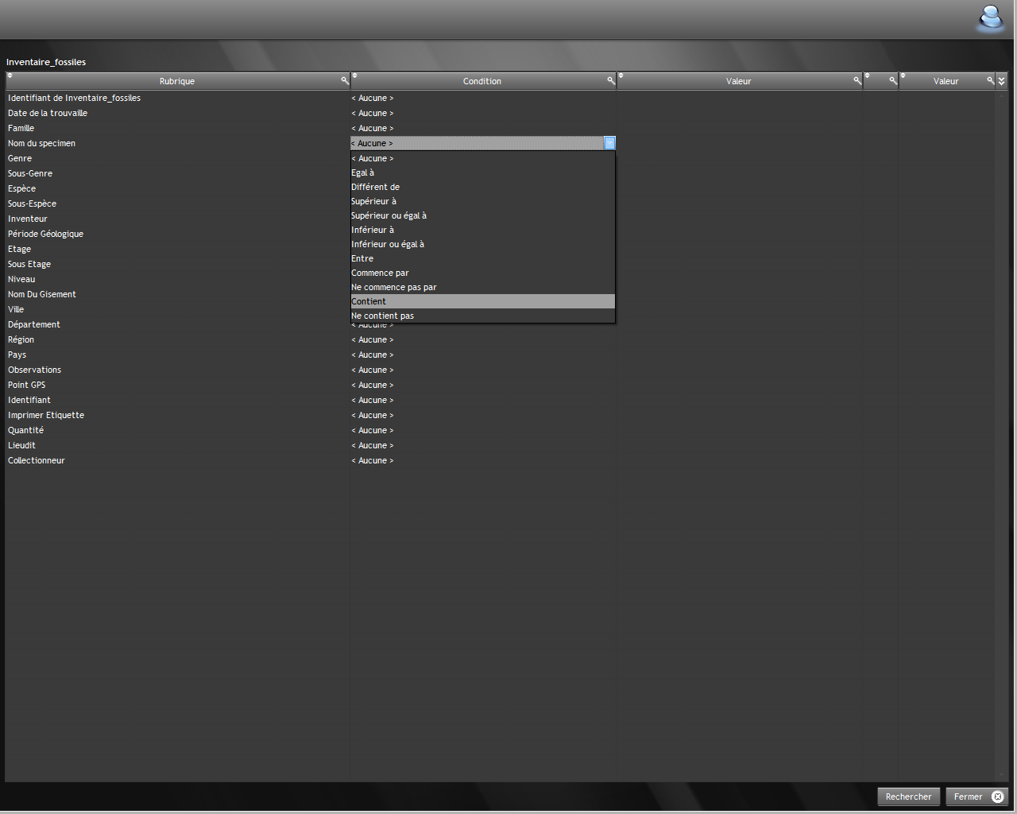Select 'Ne contient pas' option
This screenshot has height=814, width=1017.
(382, 316)
